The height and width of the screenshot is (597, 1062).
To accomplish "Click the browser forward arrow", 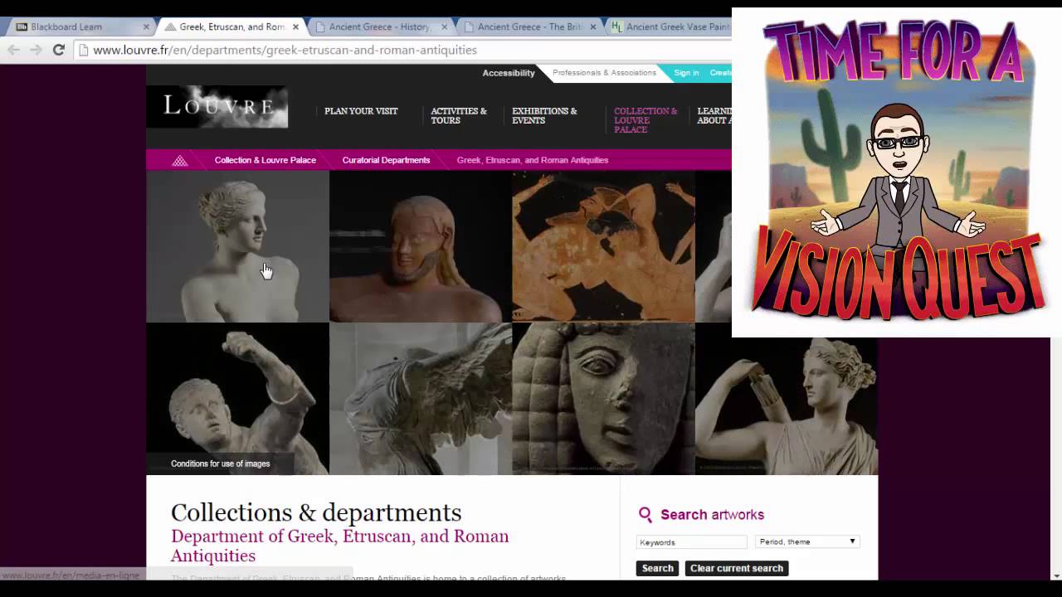I will [36, 50].
